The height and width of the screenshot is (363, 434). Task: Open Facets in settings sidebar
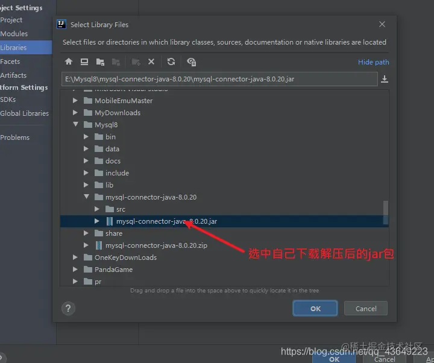10,62
